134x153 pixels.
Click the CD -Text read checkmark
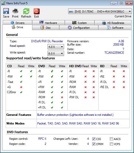(x=21, y=82)
